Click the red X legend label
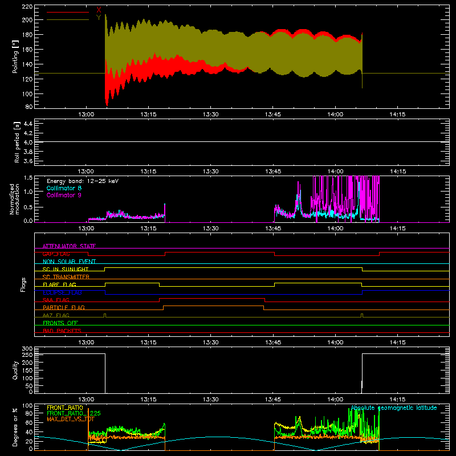The image size is (456, 456). tap(99, 10)
